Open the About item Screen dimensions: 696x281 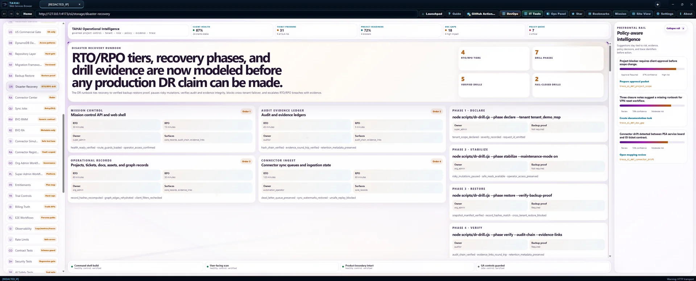coord(685,14)
